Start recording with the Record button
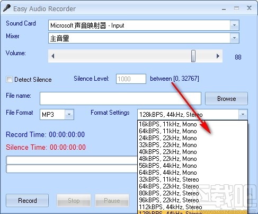This screenshot has height=214, width=258. 27,201
